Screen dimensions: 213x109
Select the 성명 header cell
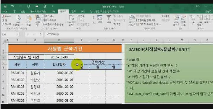[x=35, y=65]
